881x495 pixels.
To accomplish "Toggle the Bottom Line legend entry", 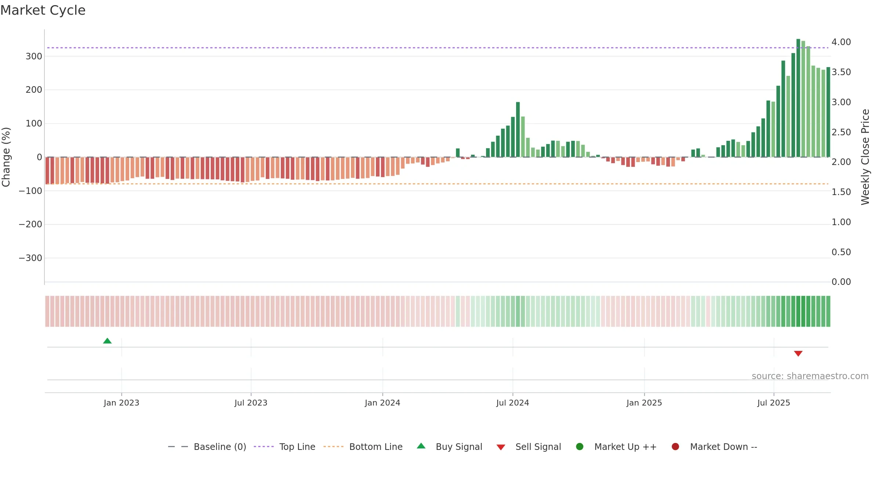I will tap(363, 447).
